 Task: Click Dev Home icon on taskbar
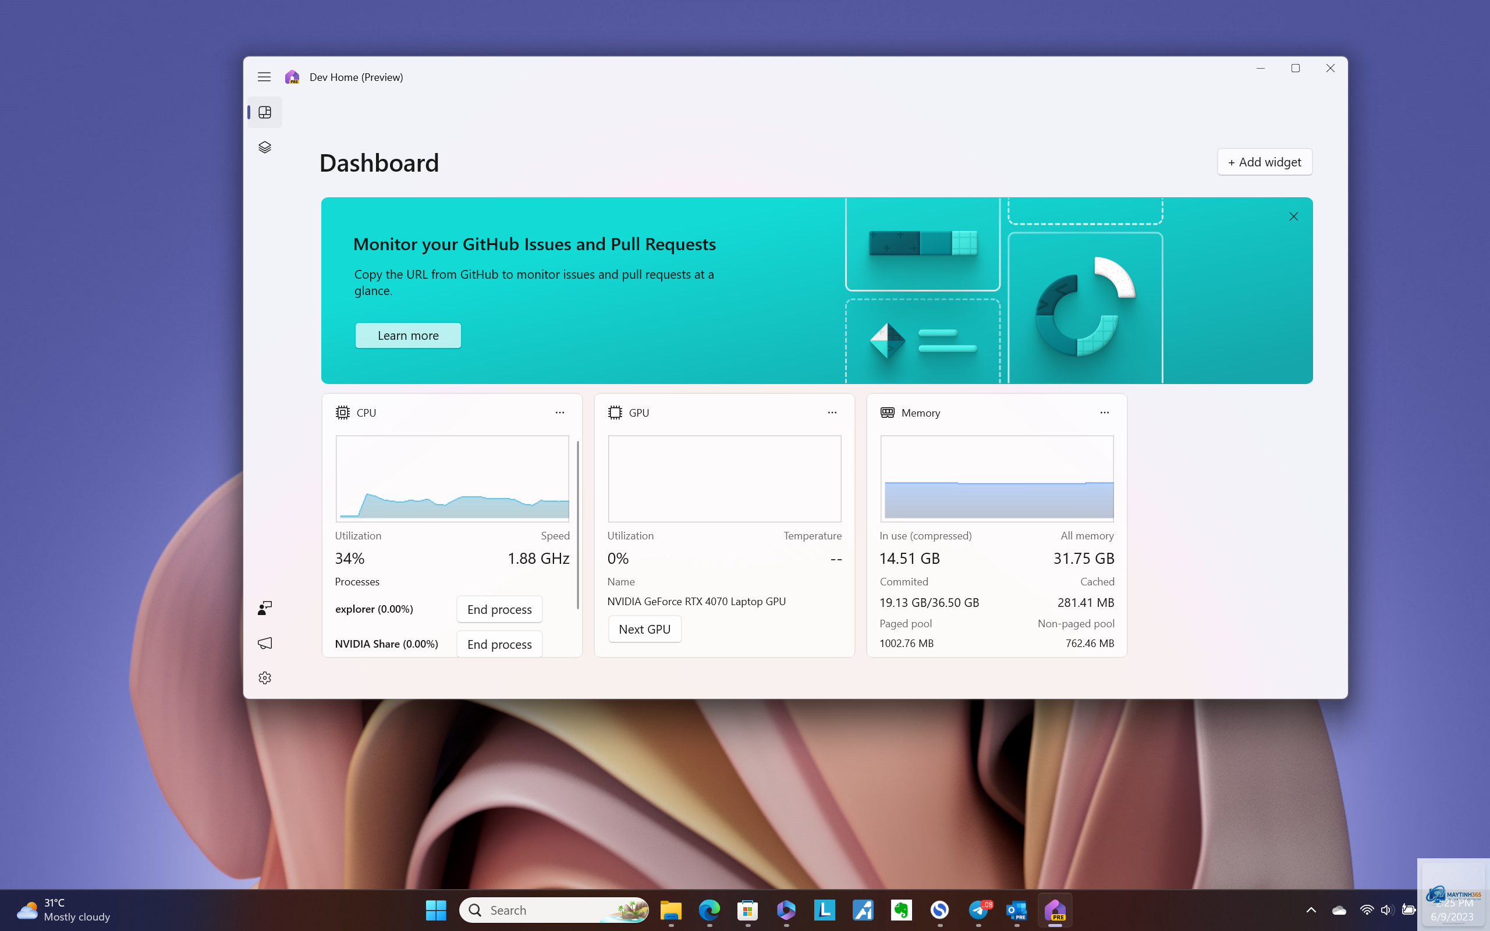click(1055, 910)
